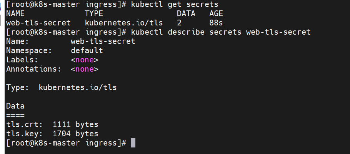Screen dimensions: 350x154
Task: Click the terminal cursor block at prompt
Action: pyautogui.click(x=133, y=143)
